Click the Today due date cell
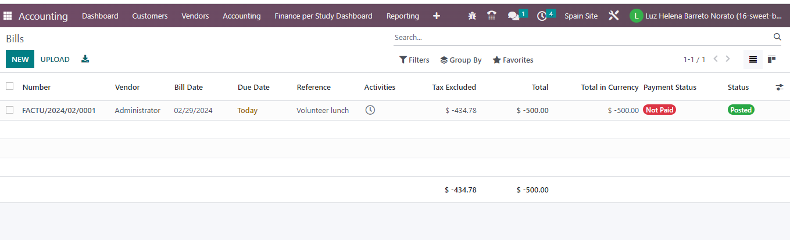Viewport: 790px width, 240px height. click(247, 110)
